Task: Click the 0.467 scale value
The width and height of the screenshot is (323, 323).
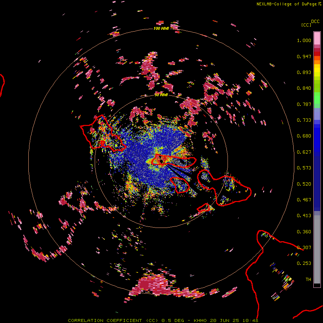Action: pyautogui.click(x=304, y=200)
